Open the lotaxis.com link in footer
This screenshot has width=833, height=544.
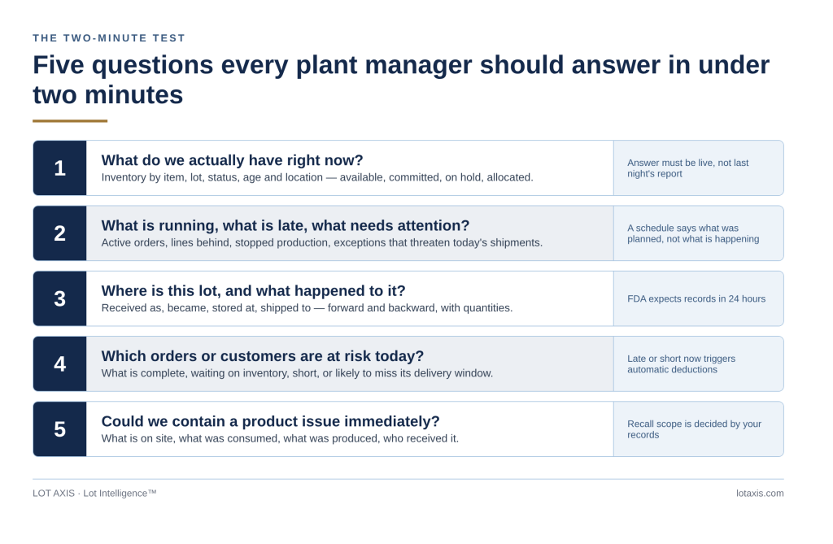point(760,493)
